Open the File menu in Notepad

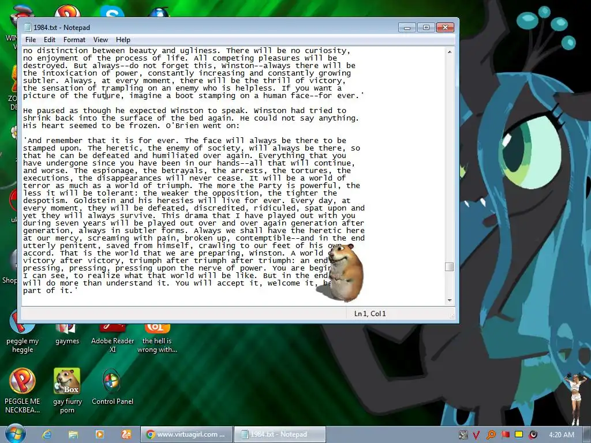(31, 40)
